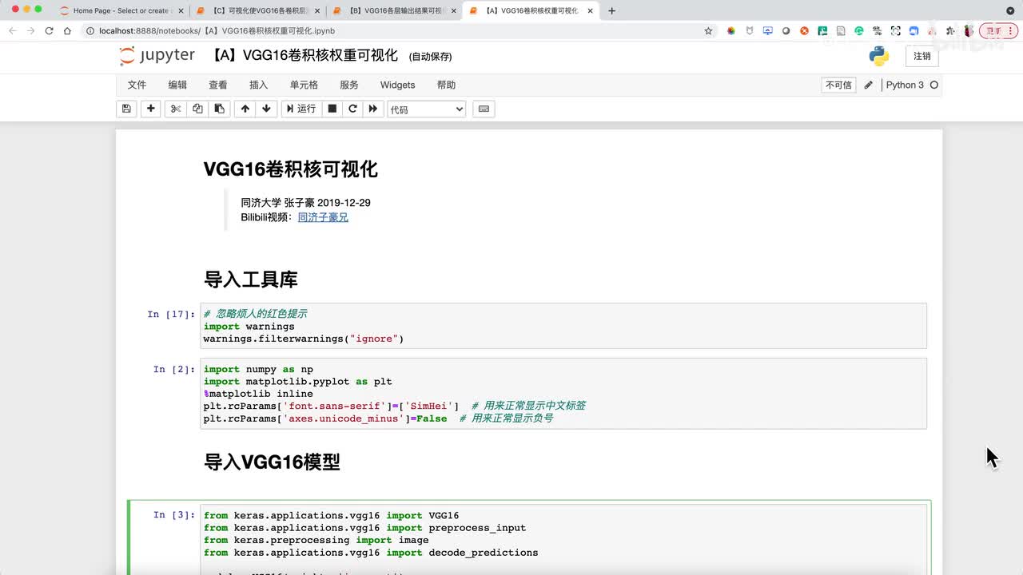Go back in browser history

[12, 30]
